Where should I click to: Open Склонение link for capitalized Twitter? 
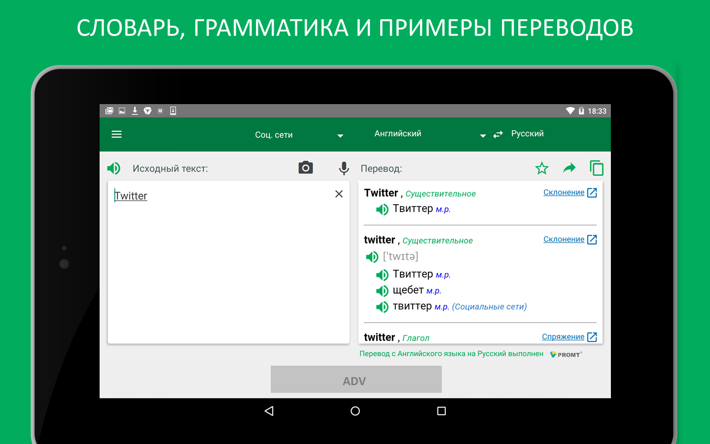(564, 192)
